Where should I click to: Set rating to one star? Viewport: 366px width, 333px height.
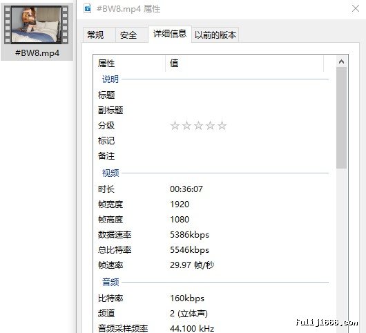(175, 126)
